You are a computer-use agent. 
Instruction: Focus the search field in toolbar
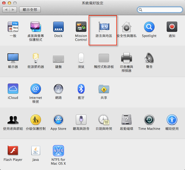[160, 10]
